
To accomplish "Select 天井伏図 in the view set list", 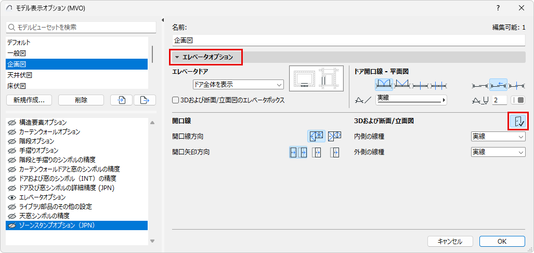I will [x=76, y=75].
